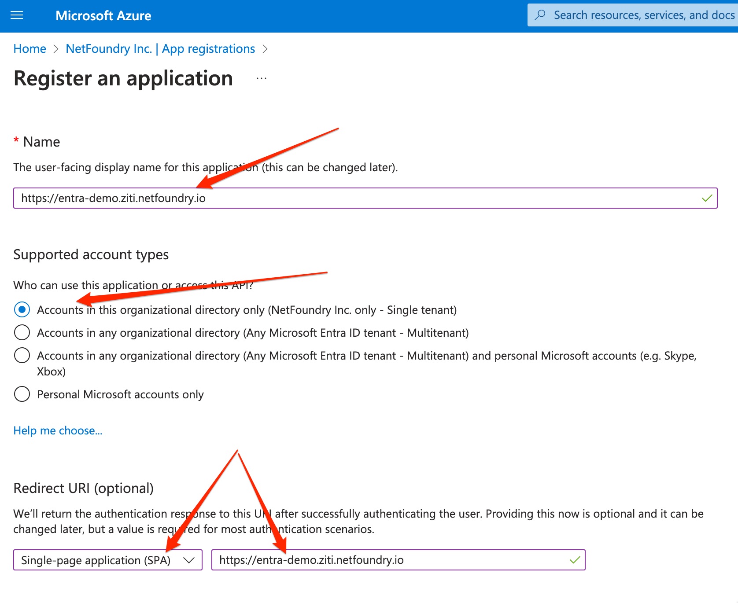This screenshot has width=738, height=603.
Task: Select single tenant organizational directory only option
Action: [22, 309]
